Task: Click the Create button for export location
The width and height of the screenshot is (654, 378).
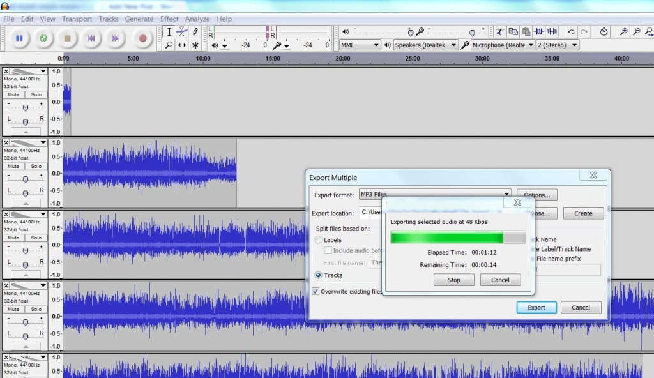Action: tap(583, 213)
